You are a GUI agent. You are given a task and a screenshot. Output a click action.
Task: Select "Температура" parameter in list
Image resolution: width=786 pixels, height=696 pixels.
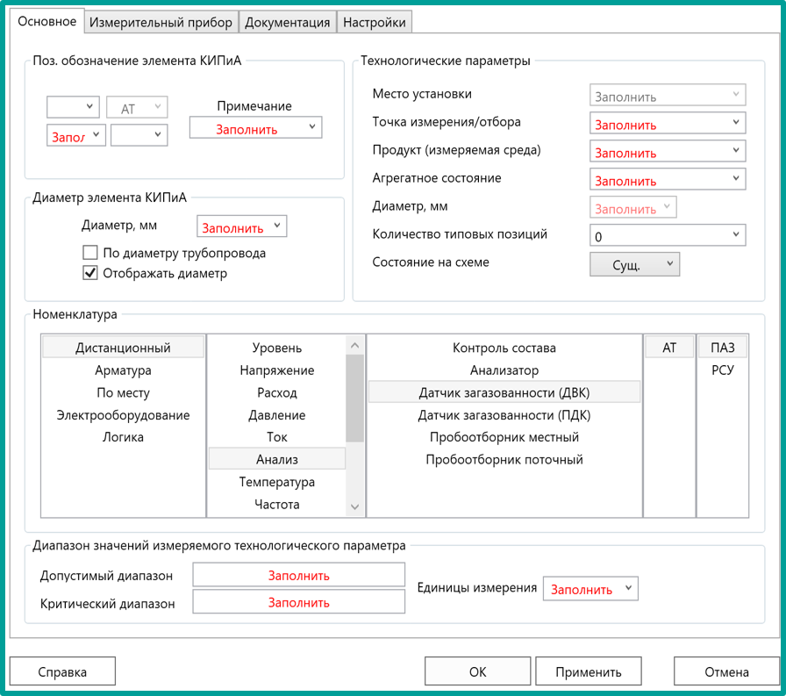pos(276,482)
